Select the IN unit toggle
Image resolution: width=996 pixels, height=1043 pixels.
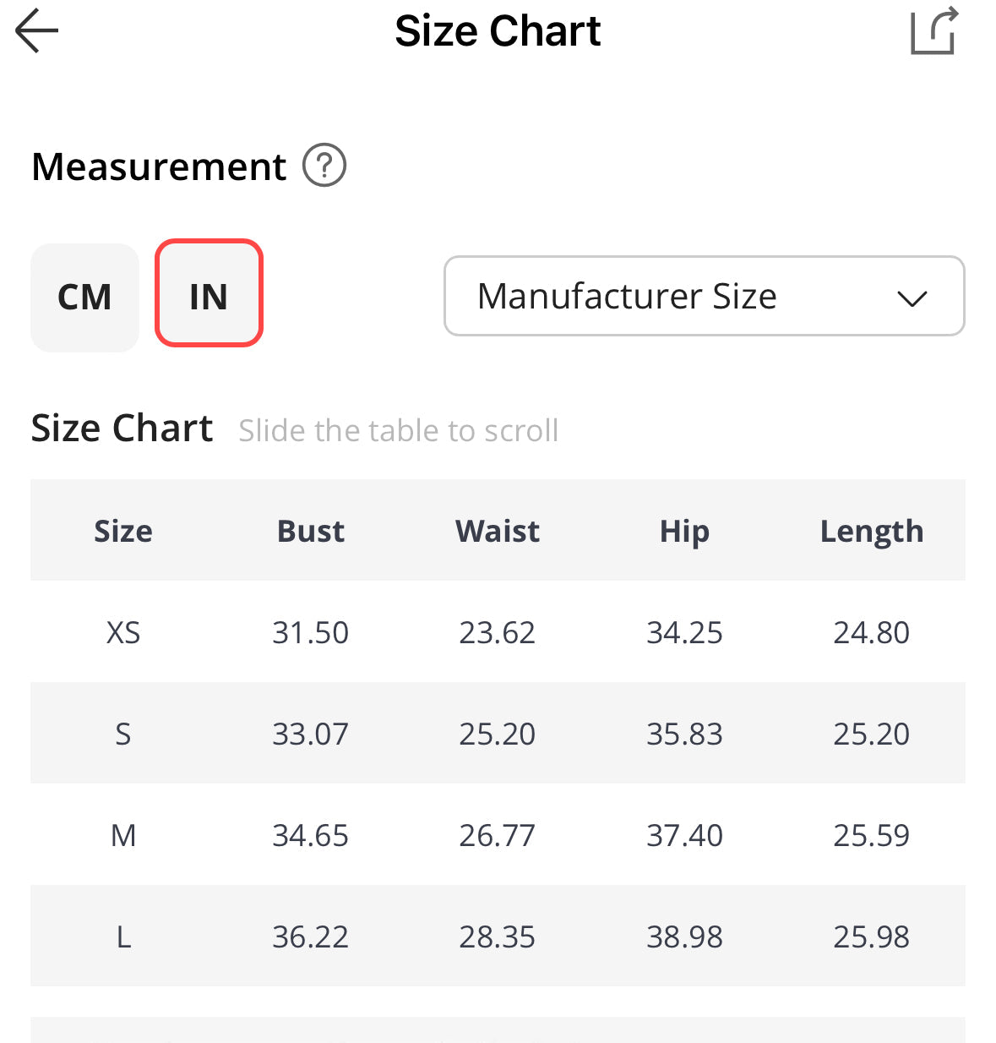pyautogui.click(x=209, y=293)
